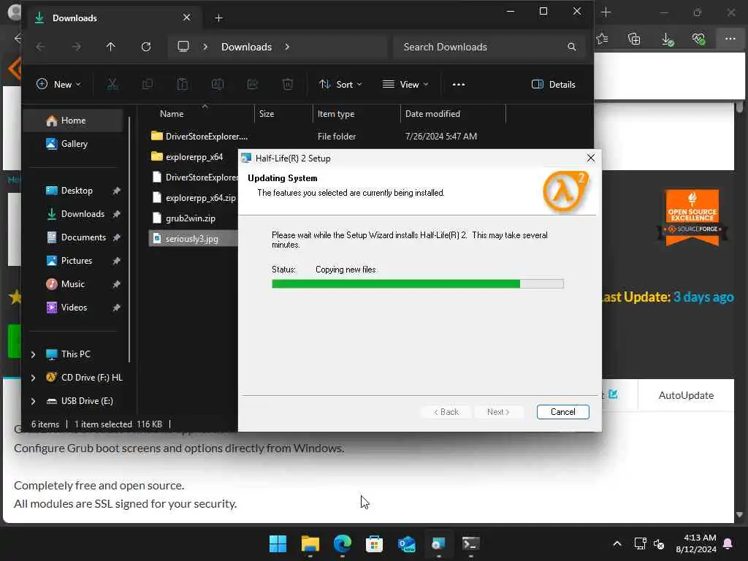Click the installation progress bar
748x561 pixels.
coord(417,284)
